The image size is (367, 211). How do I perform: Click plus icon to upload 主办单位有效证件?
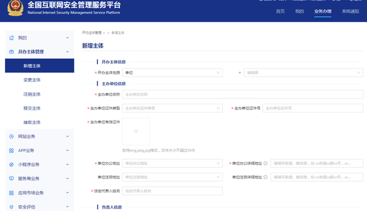(136, 132)
